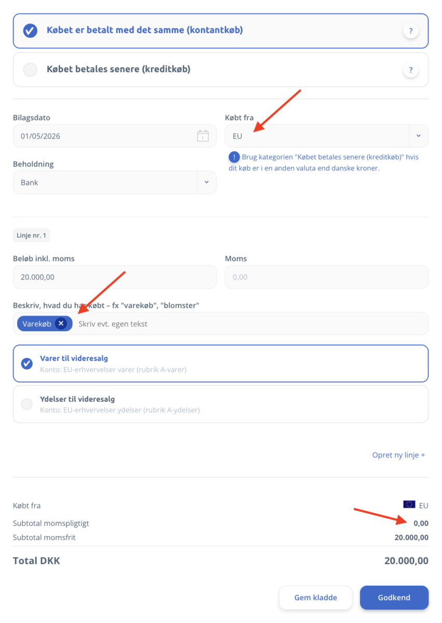
Task: Click the Bilagsdato date field
Action: click(x=115, y=136)
